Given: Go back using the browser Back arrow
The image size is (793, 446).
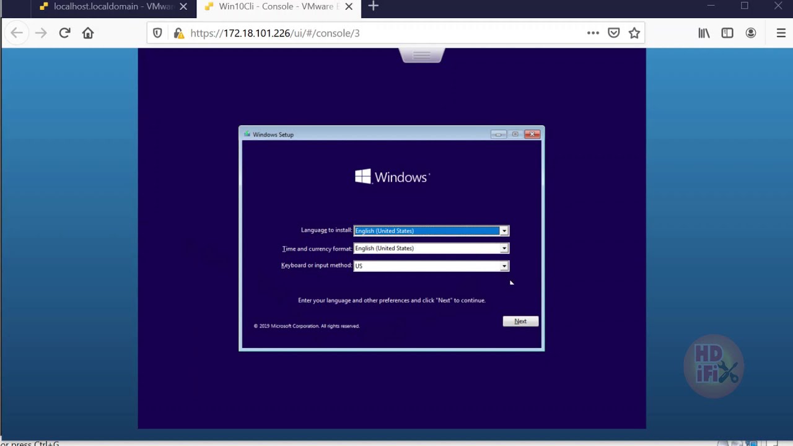Looking at the screenshot, I should (x=17, y=33).
